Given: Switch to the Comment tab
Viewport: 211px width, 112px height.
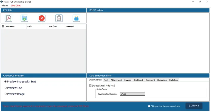Looking at the screenshot, I should click(150, 80).
